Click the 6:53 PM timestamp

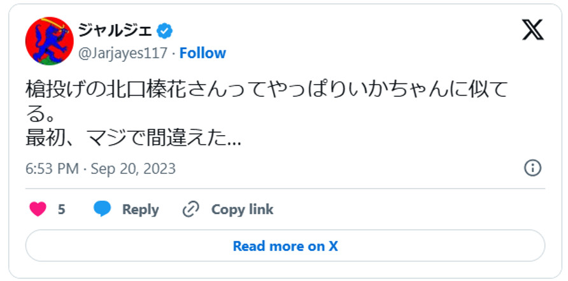point(52,169)
